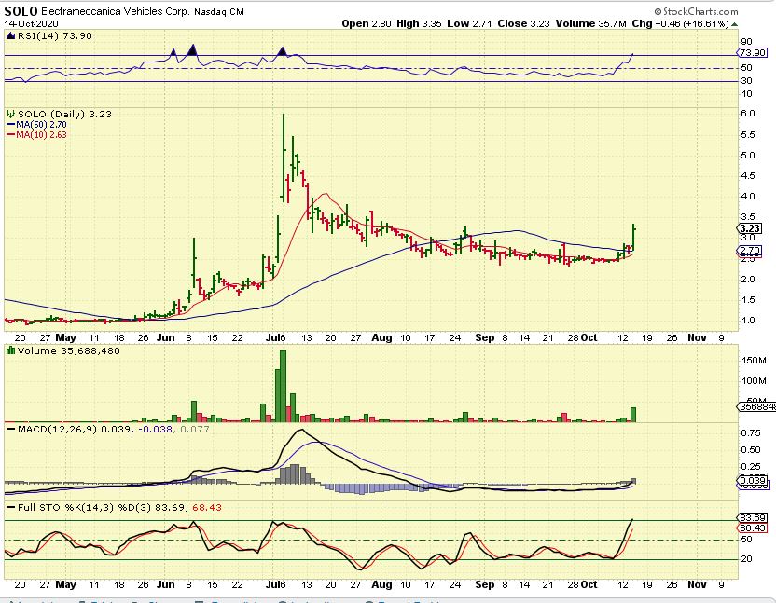Screen dimensions: 776x603
Task: Click the Volume 35.7M header value
Action: [x=591, y=23]
